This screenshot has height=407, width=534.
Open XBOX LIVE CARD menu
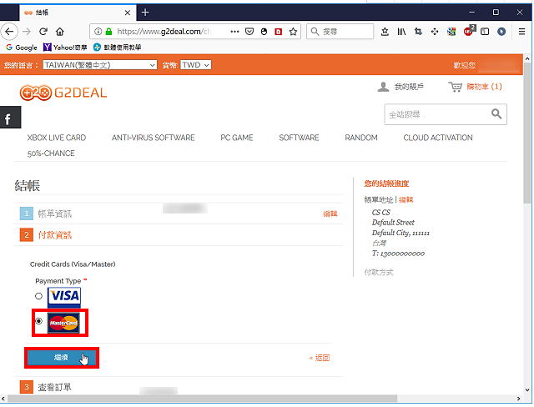57,138
